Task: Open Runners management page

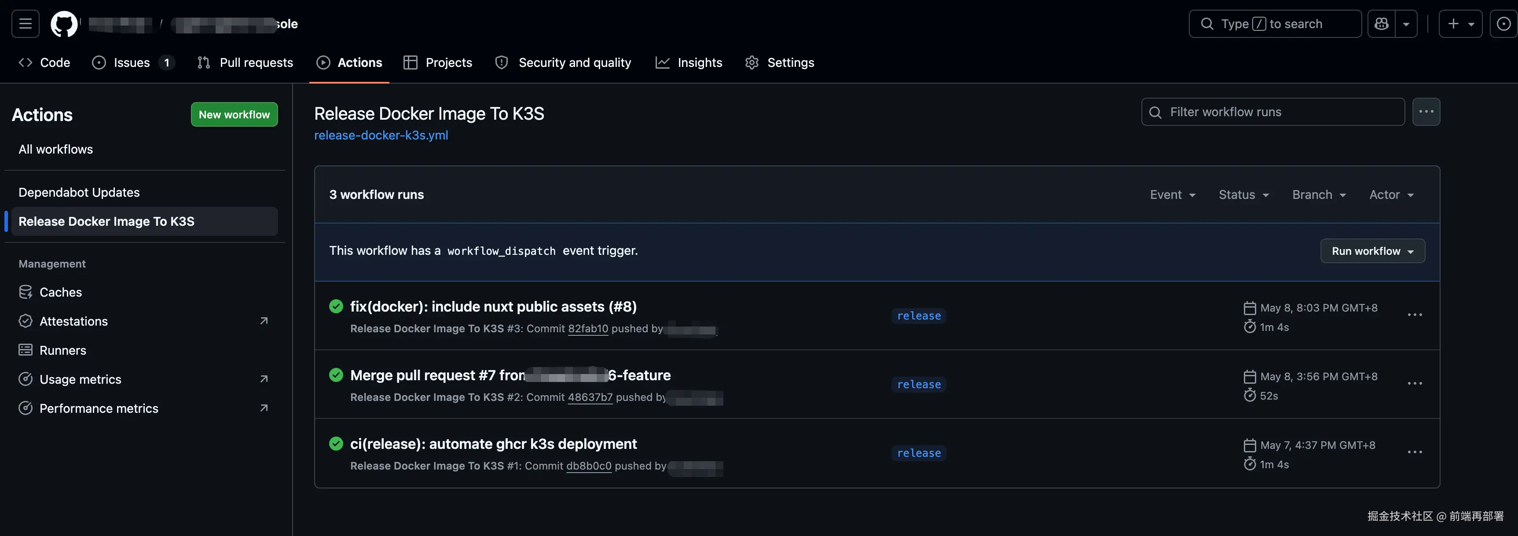Action: 144,350
